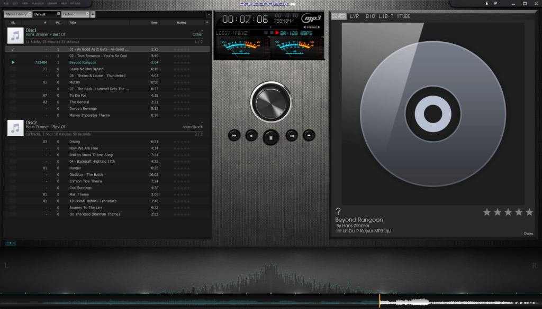The height and width of the screenshot is (309, 542).
Task: Add a new playlist tab with plus
Action: click(93, 14)
